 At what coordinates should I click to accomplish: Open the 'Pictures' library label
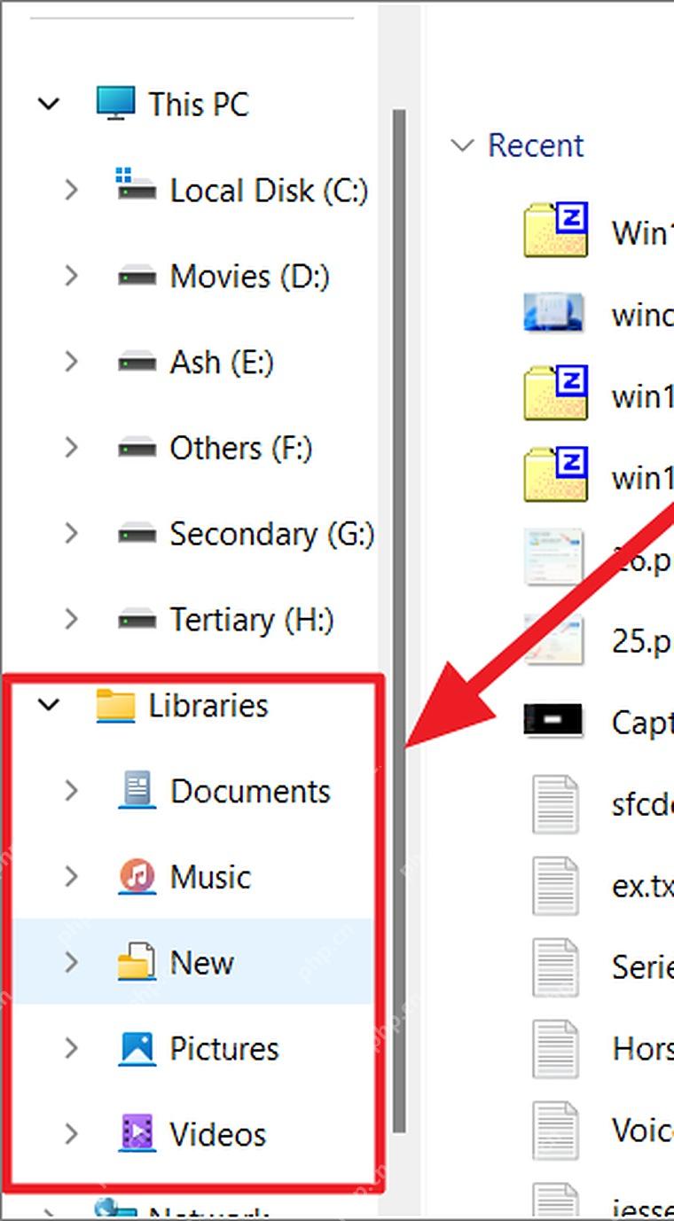coord(224,1049)
